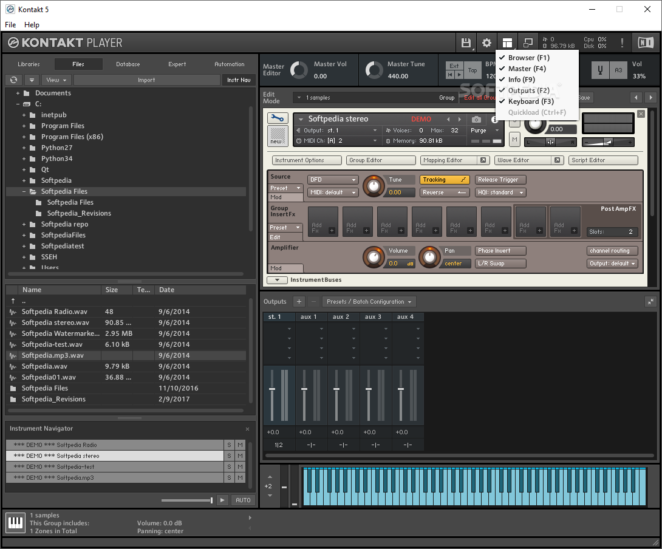Open Presets / Batch Configuration dropdown
This screenshot has width=662, height=549.
(x=369, y=302)
